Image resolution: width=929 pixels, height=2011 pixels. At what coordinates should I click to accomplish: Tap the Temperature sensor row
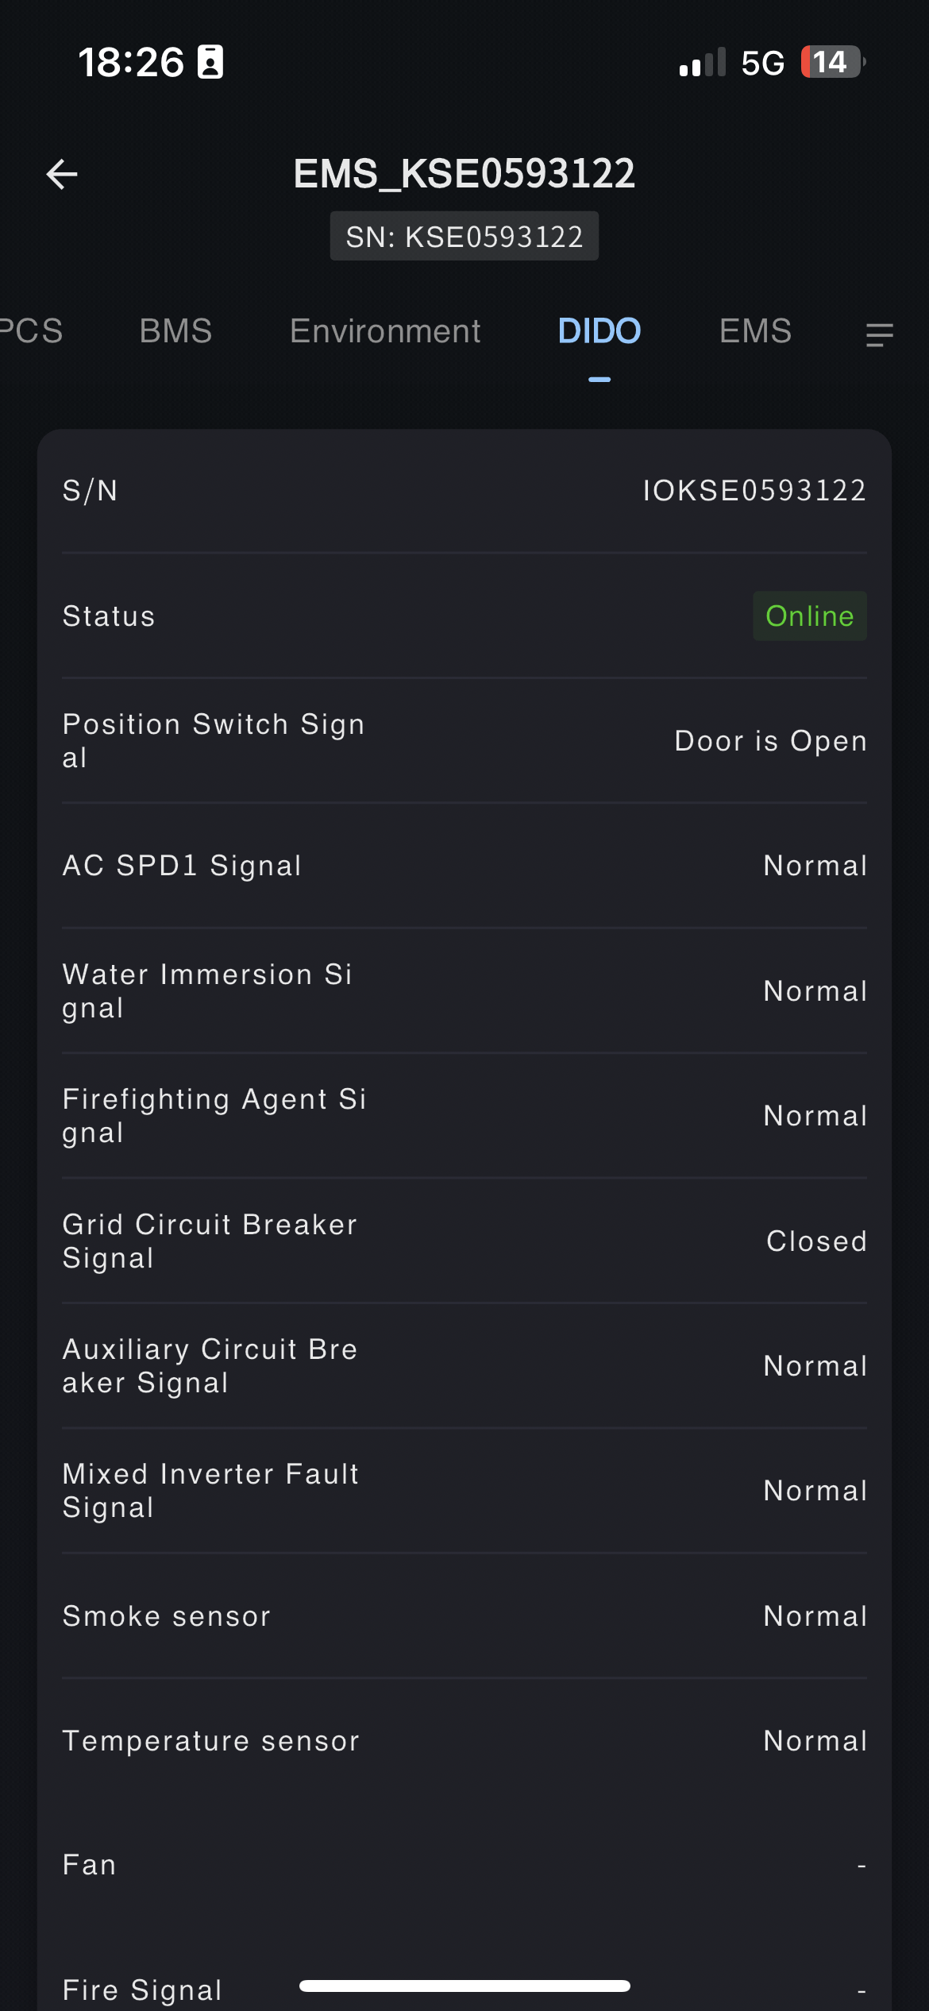[464, 1741]
